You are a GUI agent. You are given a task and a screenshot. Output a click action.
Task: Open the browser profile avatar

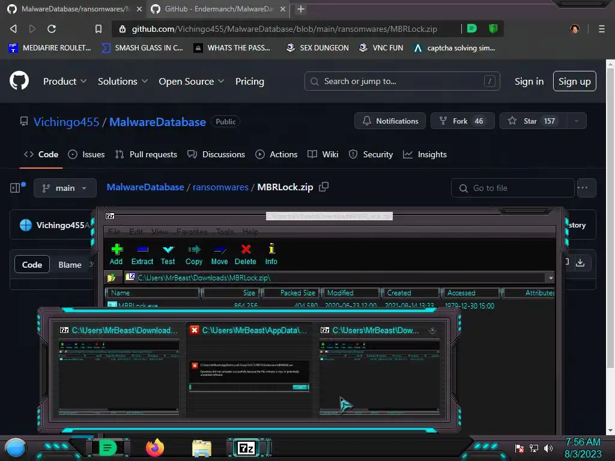pyautogui.click(x=575, y=29)
